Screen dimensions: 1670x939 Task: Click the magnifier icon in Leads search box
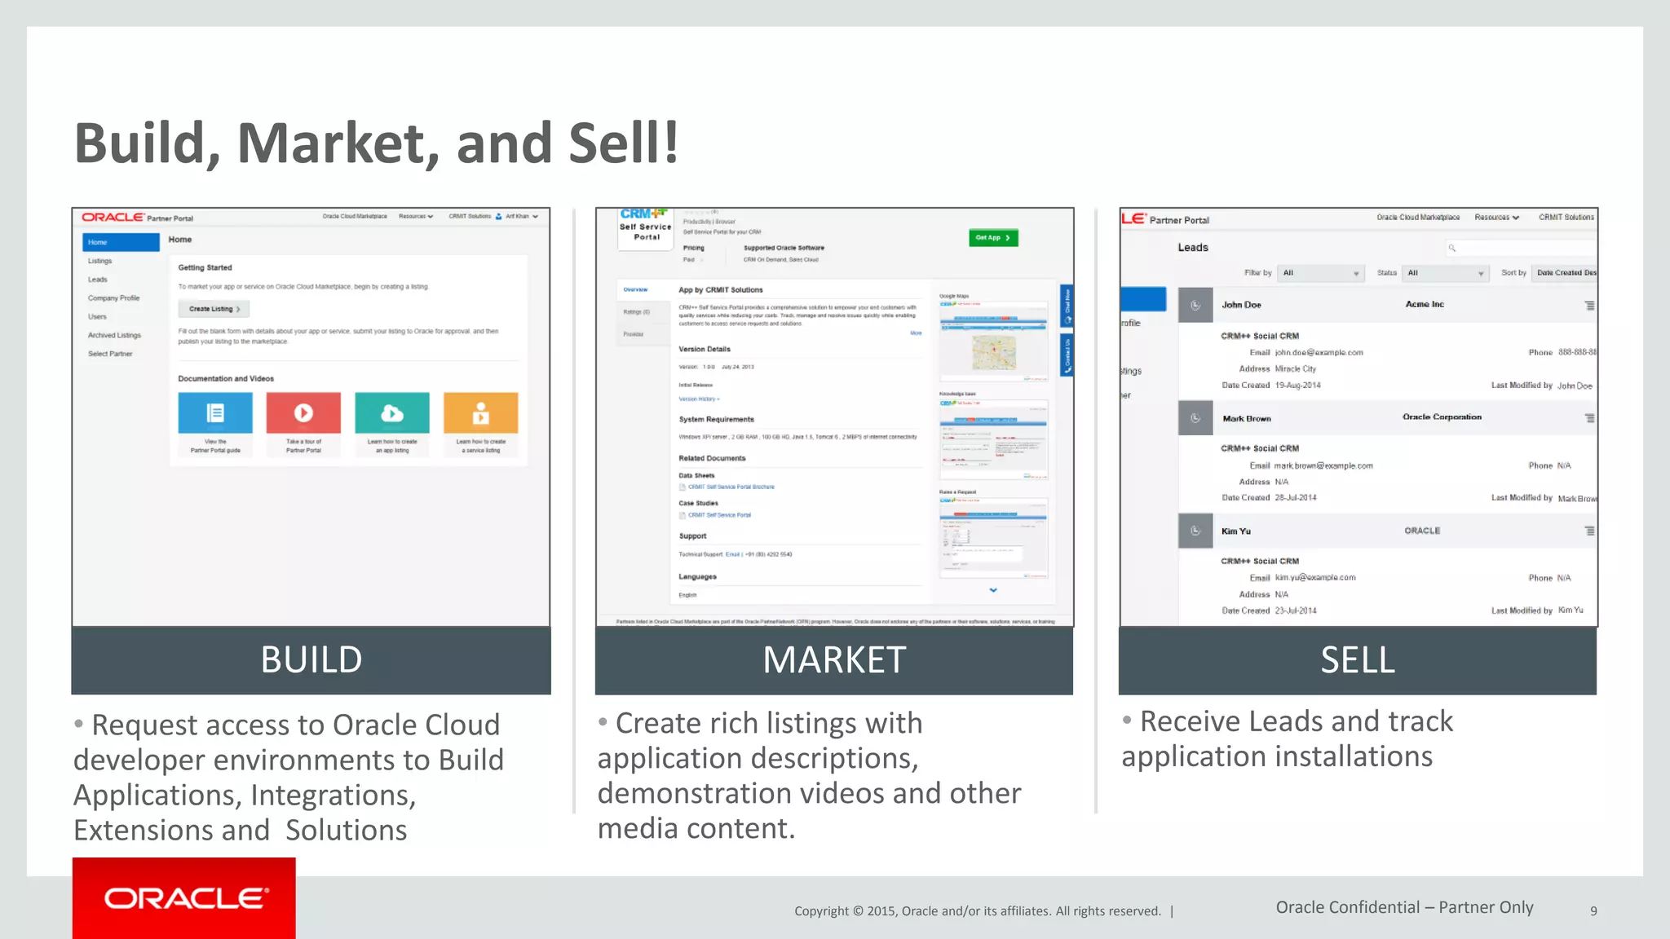1452,248
